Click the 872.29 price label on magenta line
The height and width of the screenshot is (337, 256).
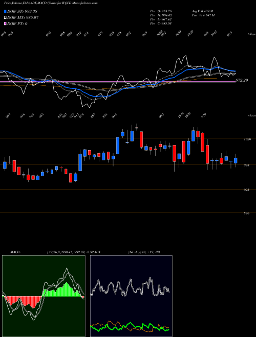(x=242, y=80)
